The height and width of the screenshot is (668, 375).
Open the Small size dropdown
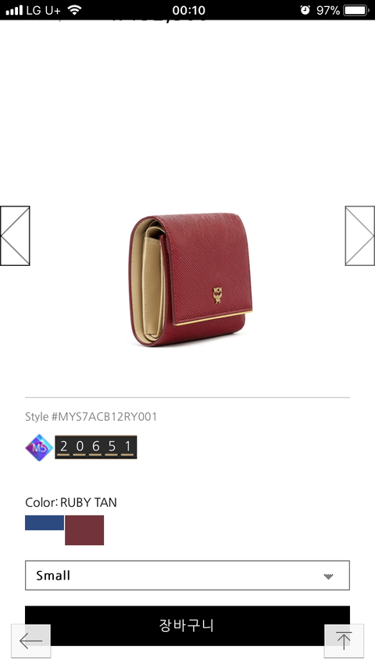point(187,576)
